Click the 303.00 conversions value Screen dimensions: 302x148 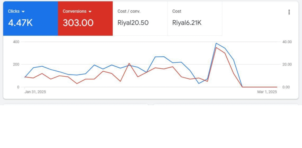pos(78,23)
